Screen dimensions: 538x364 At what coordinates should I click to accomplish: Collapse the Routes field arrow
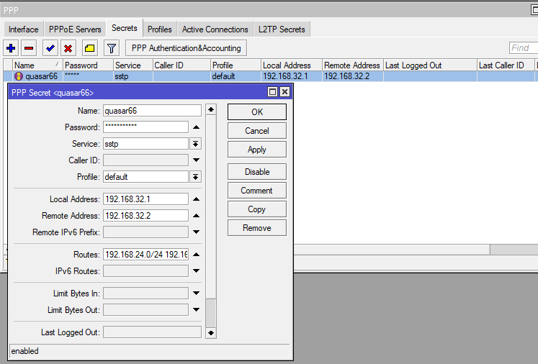click(x=197, y=255)
